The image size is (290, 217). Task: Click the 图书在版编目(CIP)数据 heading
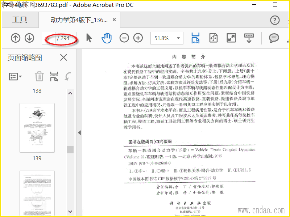[x=150, y=142]
